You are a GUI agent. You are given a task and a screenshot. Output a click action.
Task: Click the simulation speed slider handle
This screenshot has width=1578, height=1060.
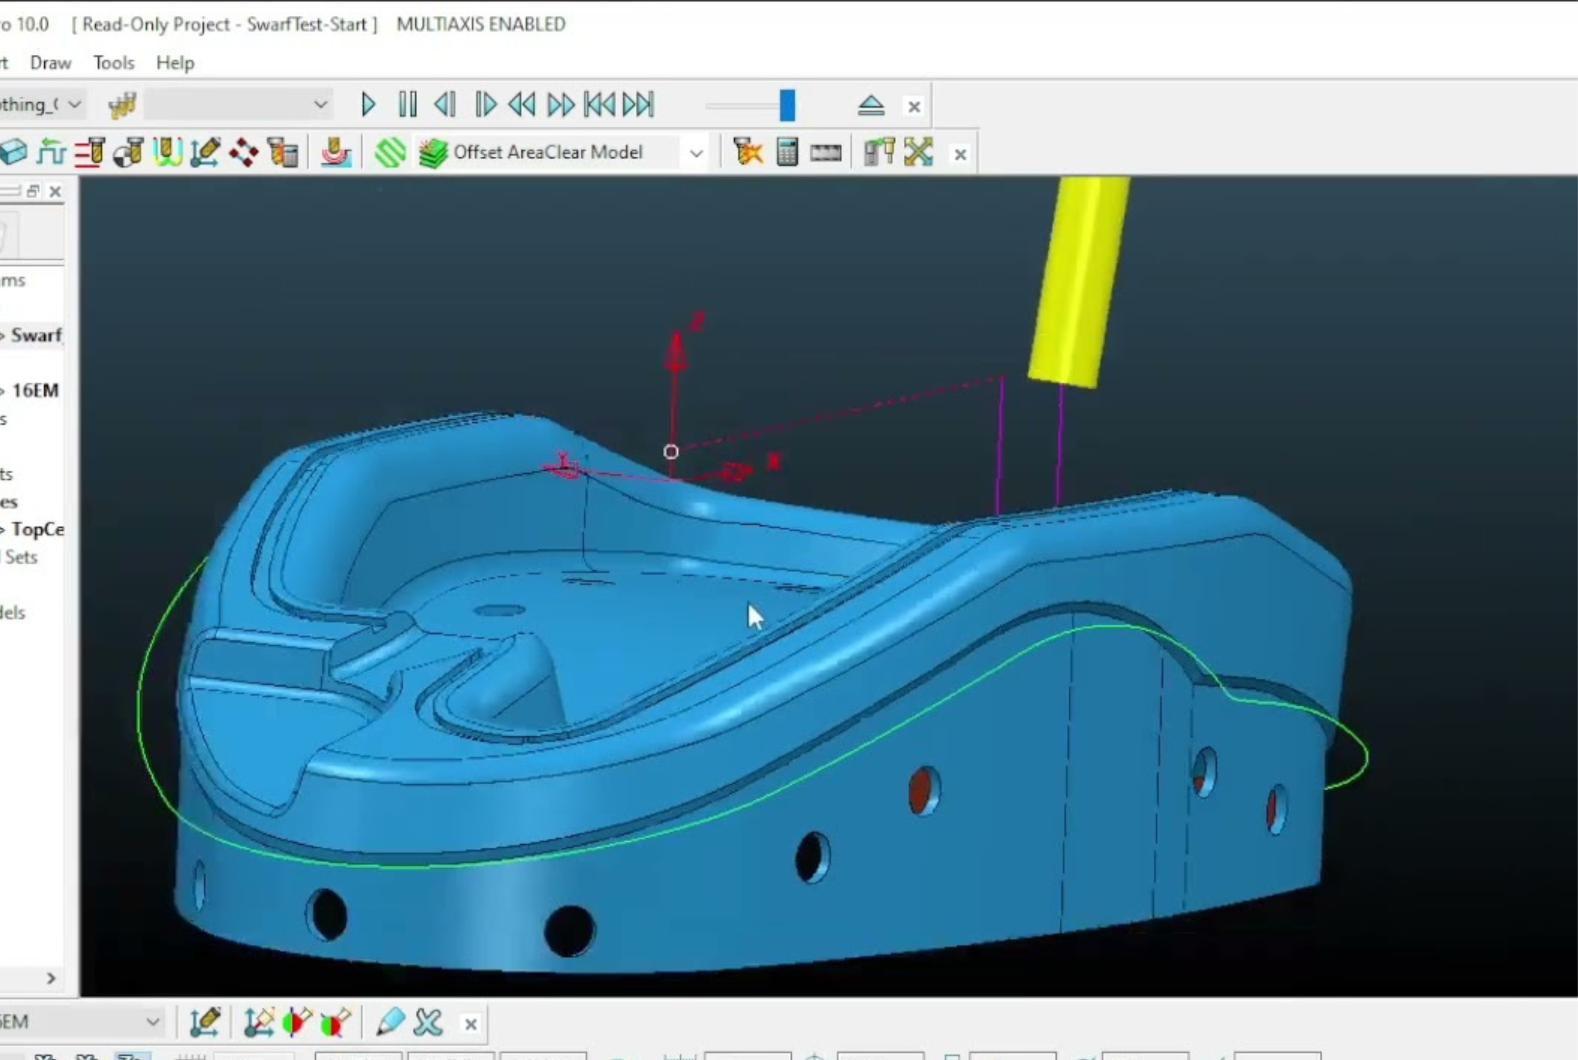tap(787, 105)
